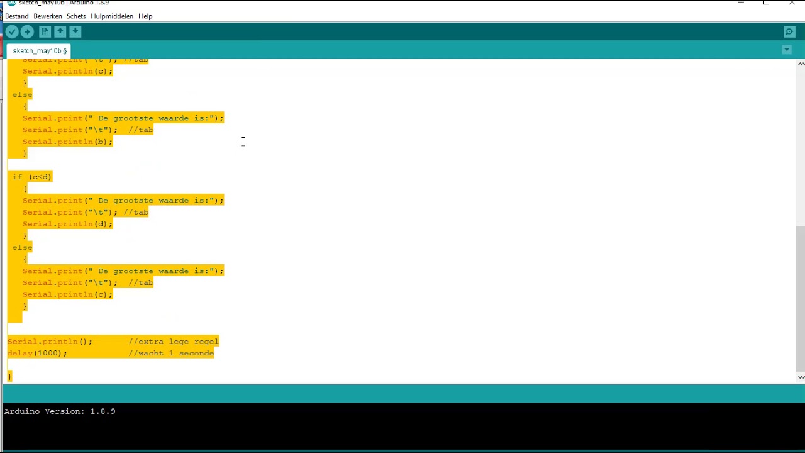Image resolution: width=805 pixels, height=453 pixels.
Task: Click the scrollbar up arrow
Action: coord(801,64)
